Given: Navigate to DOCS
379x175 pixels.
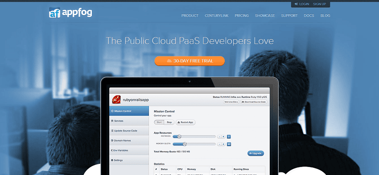Looking at the screenshot, I should [309, 16].
